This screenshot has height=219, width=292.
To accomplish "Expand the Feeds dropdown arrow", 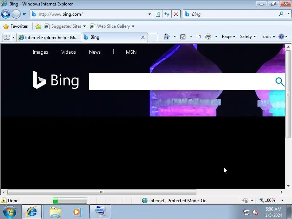I will point(191,36).
